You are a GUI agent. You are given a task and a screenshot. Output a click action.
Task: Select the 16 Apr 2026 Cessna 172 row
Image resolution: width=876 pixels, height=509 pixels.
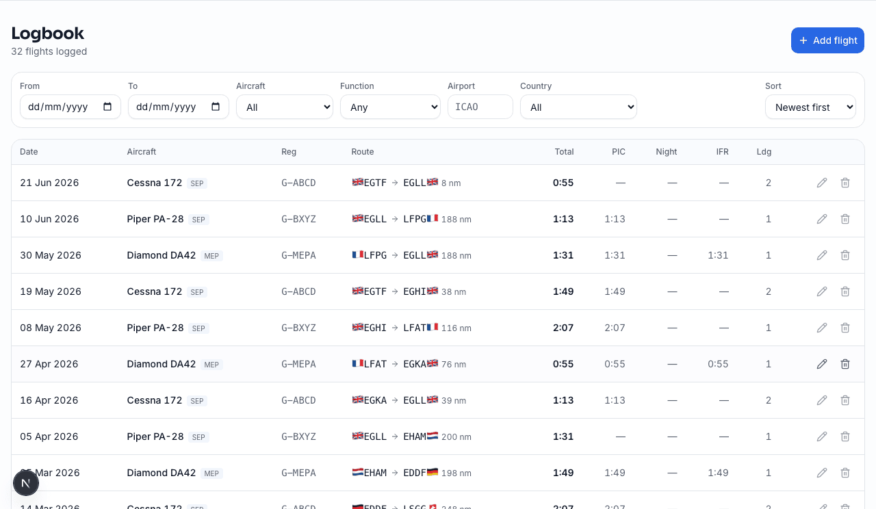(x=438, y=400)
